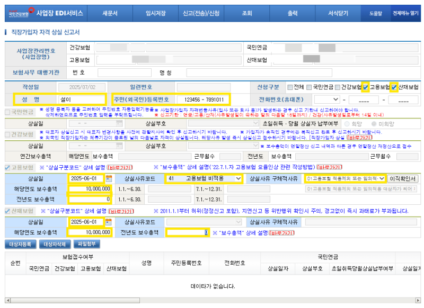Click the 고용보험 전년도 보수총액 field showing 0
The width and height of the screenshot is (424, 308).
point(90,200)
